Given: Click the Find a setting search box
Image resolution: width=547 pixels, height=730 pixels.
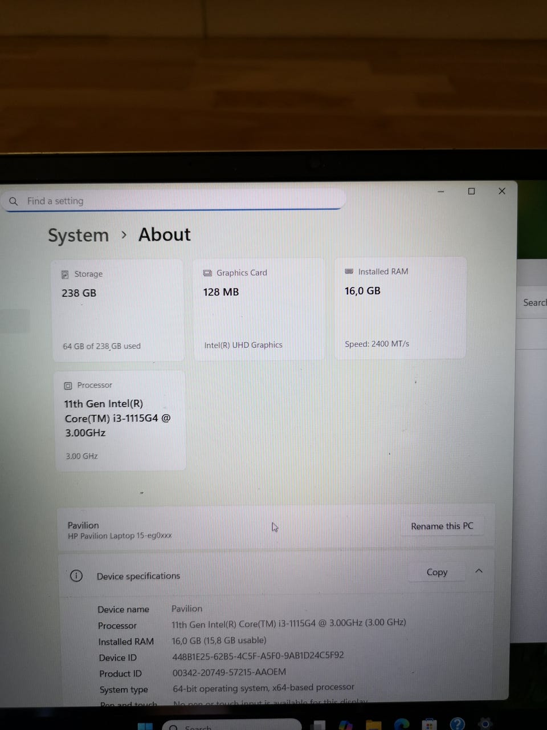Looking at the screenshot, I should (x=173, y=201).
